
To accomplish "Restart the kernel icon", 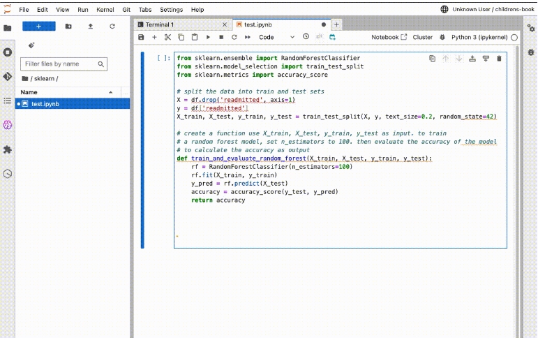I will point(234,37).
